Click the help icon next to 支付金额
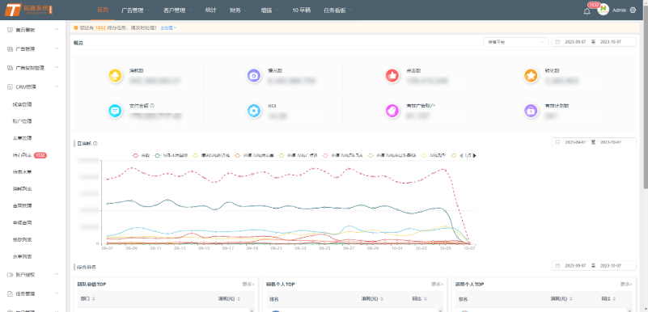 pos(152,106)
